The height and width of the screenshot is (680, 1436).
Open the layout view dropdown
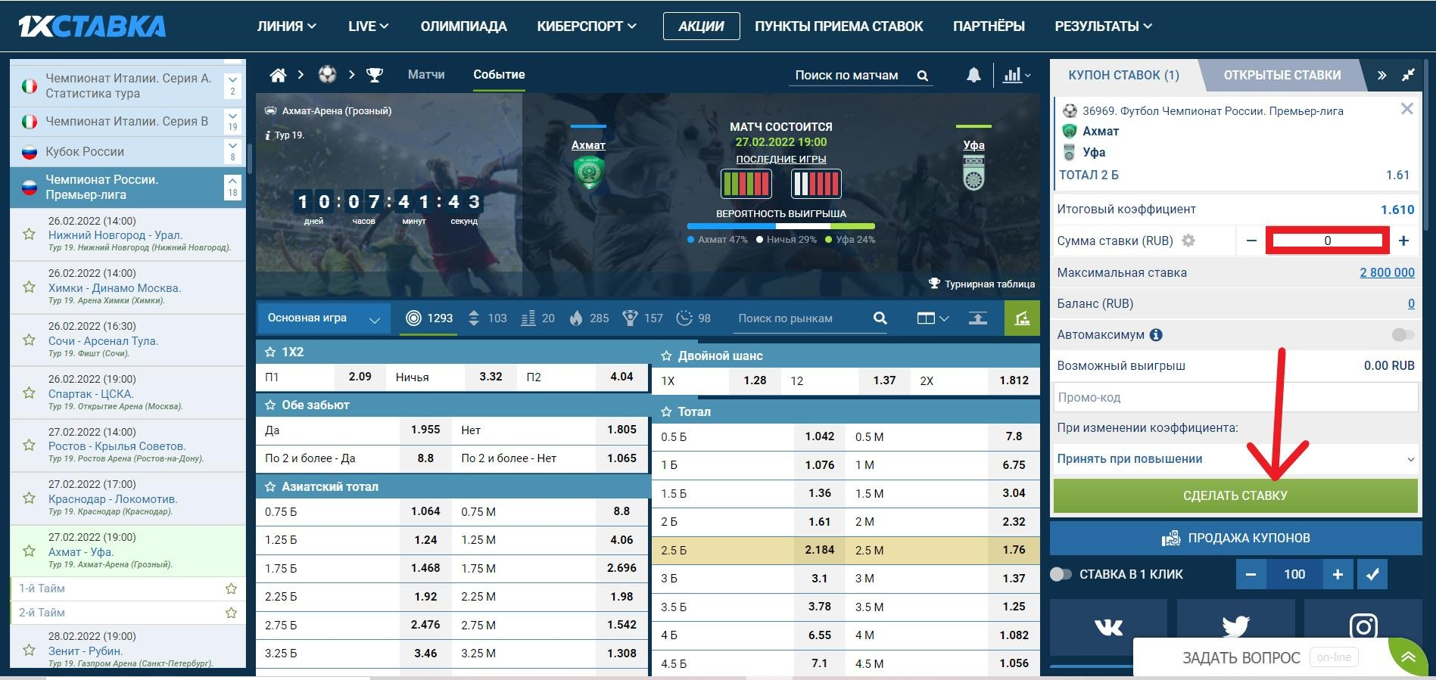933,318
